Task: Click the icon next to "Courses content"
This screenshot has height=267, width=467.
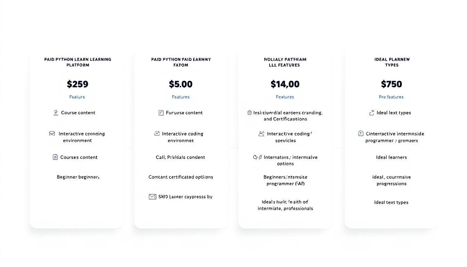Action: [x=55, y=157]
